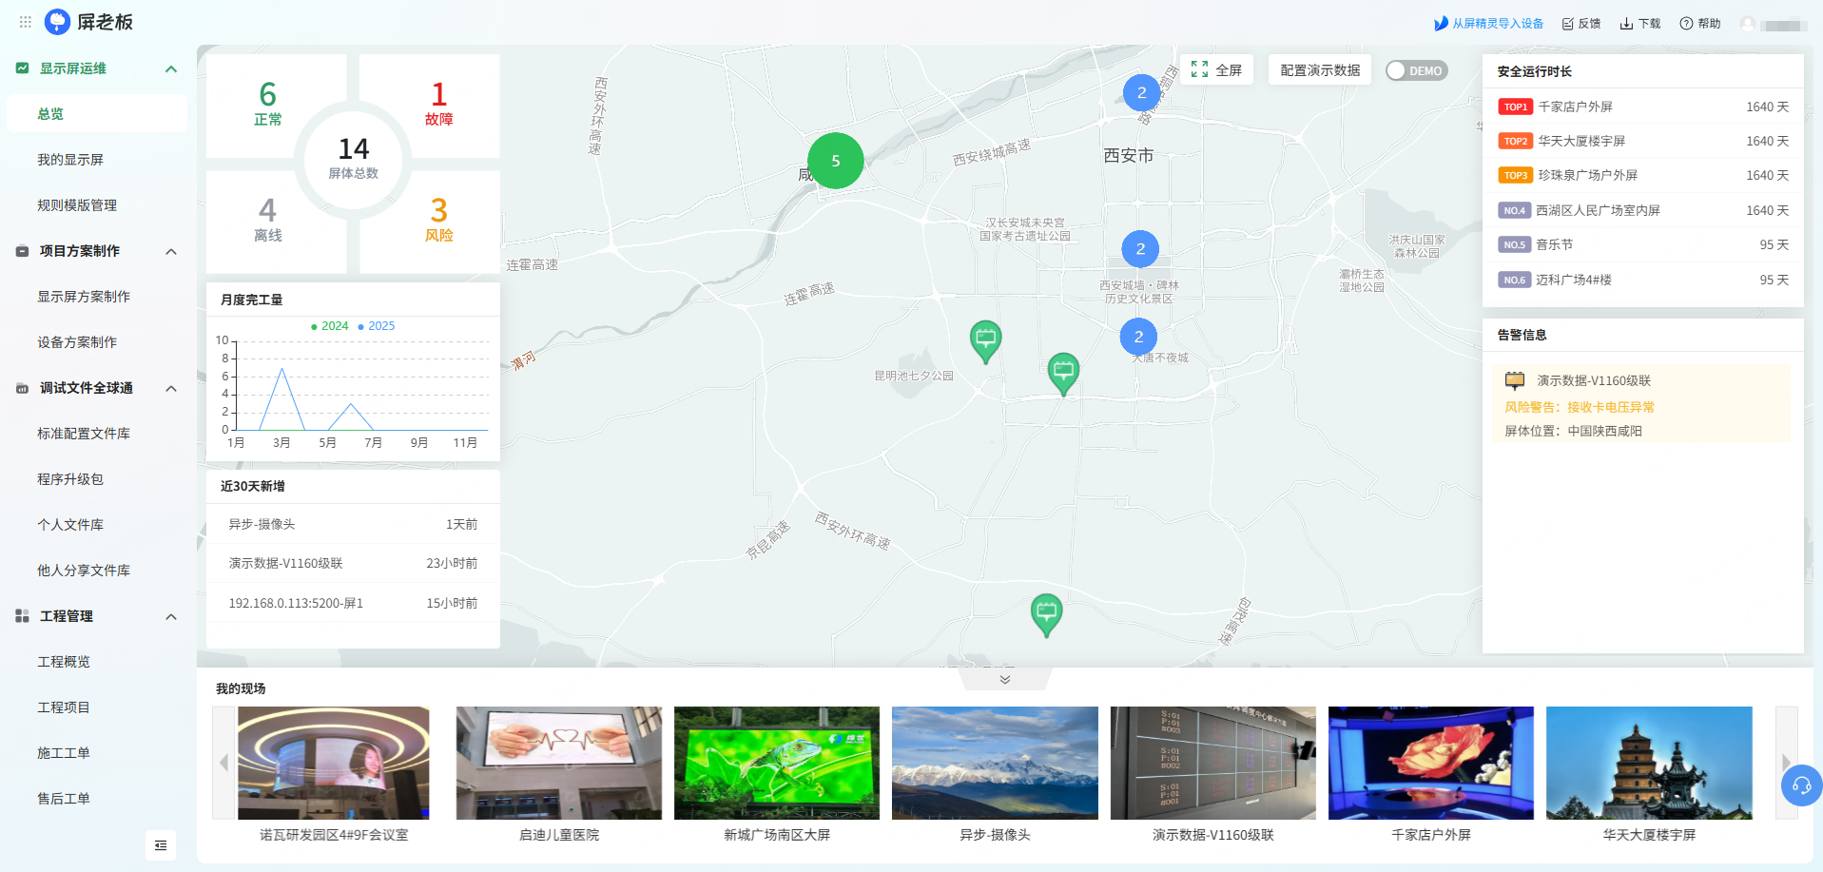Open the 千家店户外屏 thumbnail
1823x872 pixels.
[1431, 763]
